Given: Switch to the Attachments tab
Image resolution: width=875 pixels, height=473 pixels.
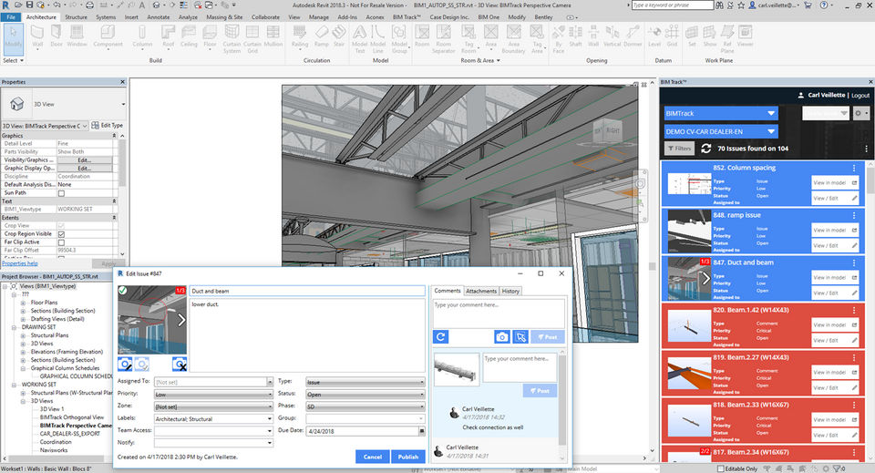Looking at the screenshot, I should (x=480, y=291).
